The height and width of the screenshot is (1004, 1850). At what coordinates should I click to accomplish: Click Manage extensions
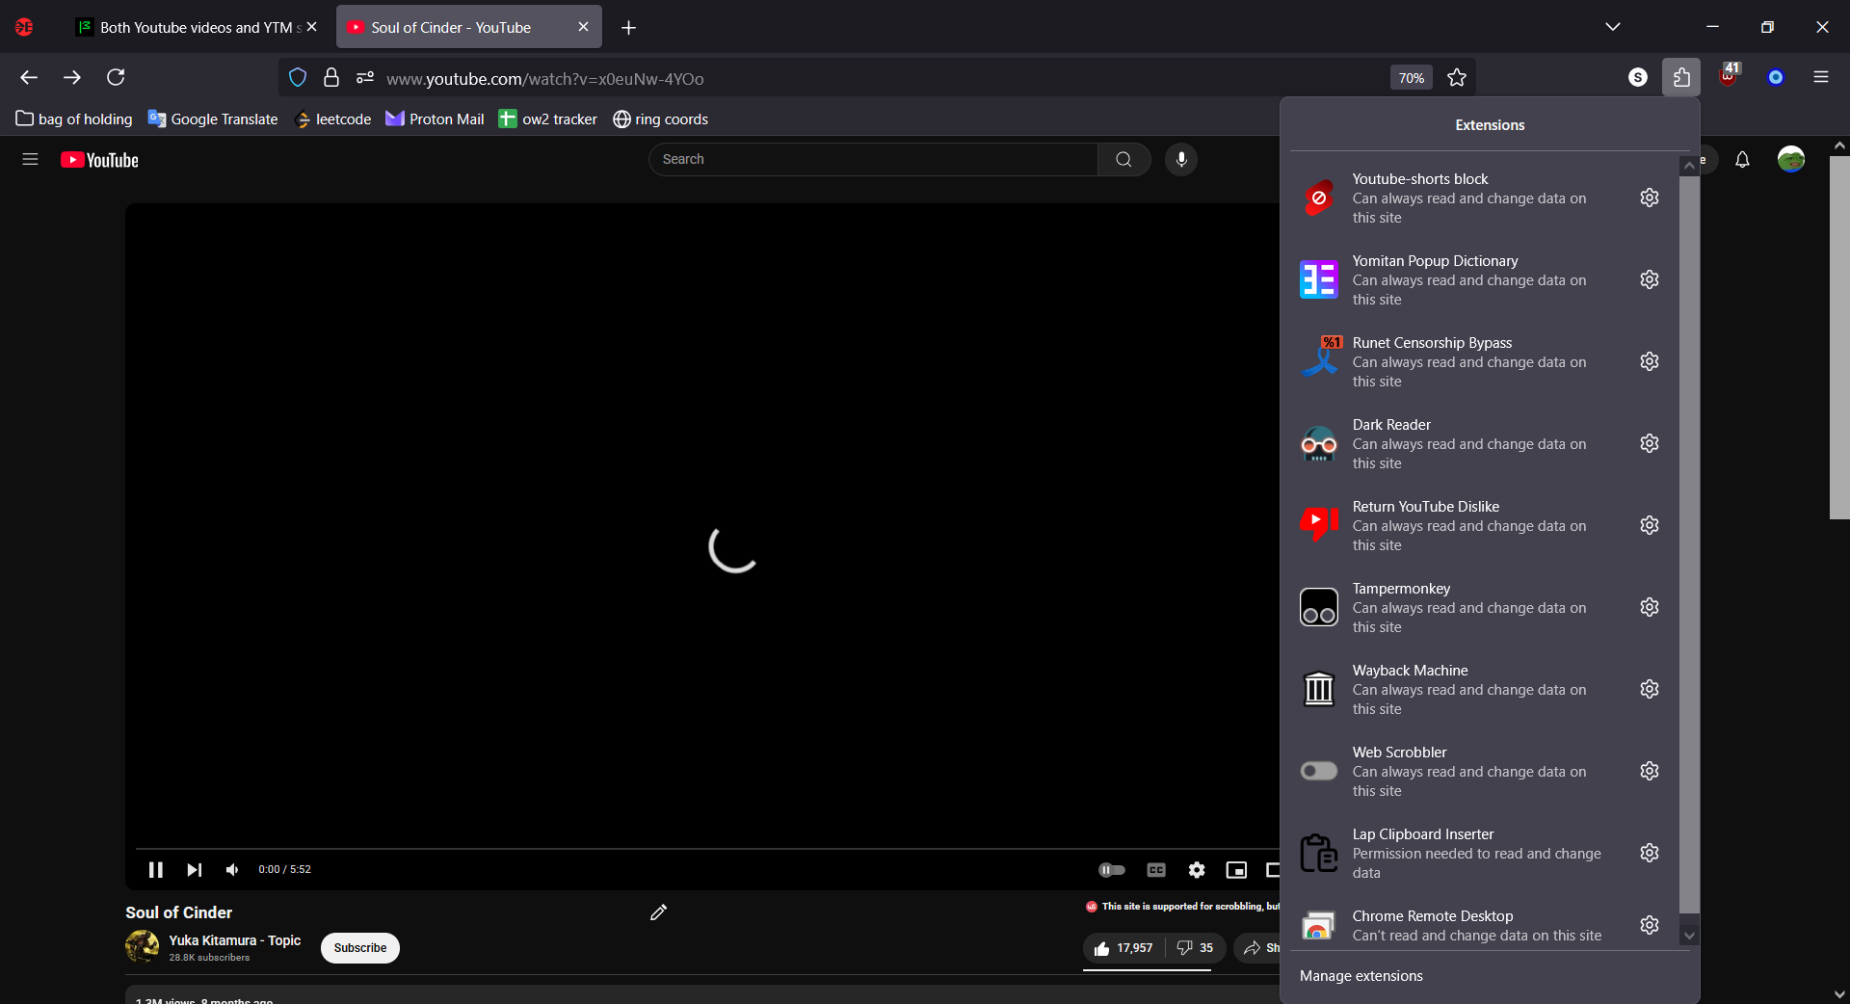(1361, 976)
